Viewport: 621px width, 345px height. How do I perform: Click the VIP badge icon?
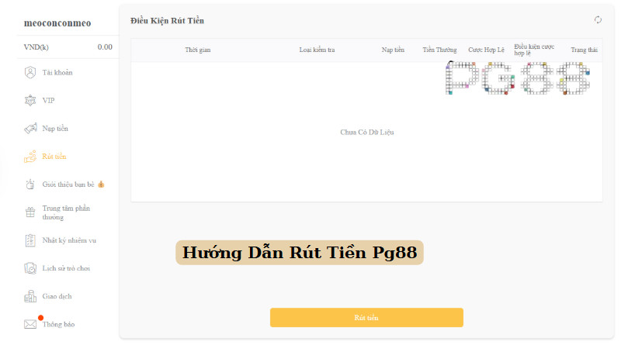point(30,101)
